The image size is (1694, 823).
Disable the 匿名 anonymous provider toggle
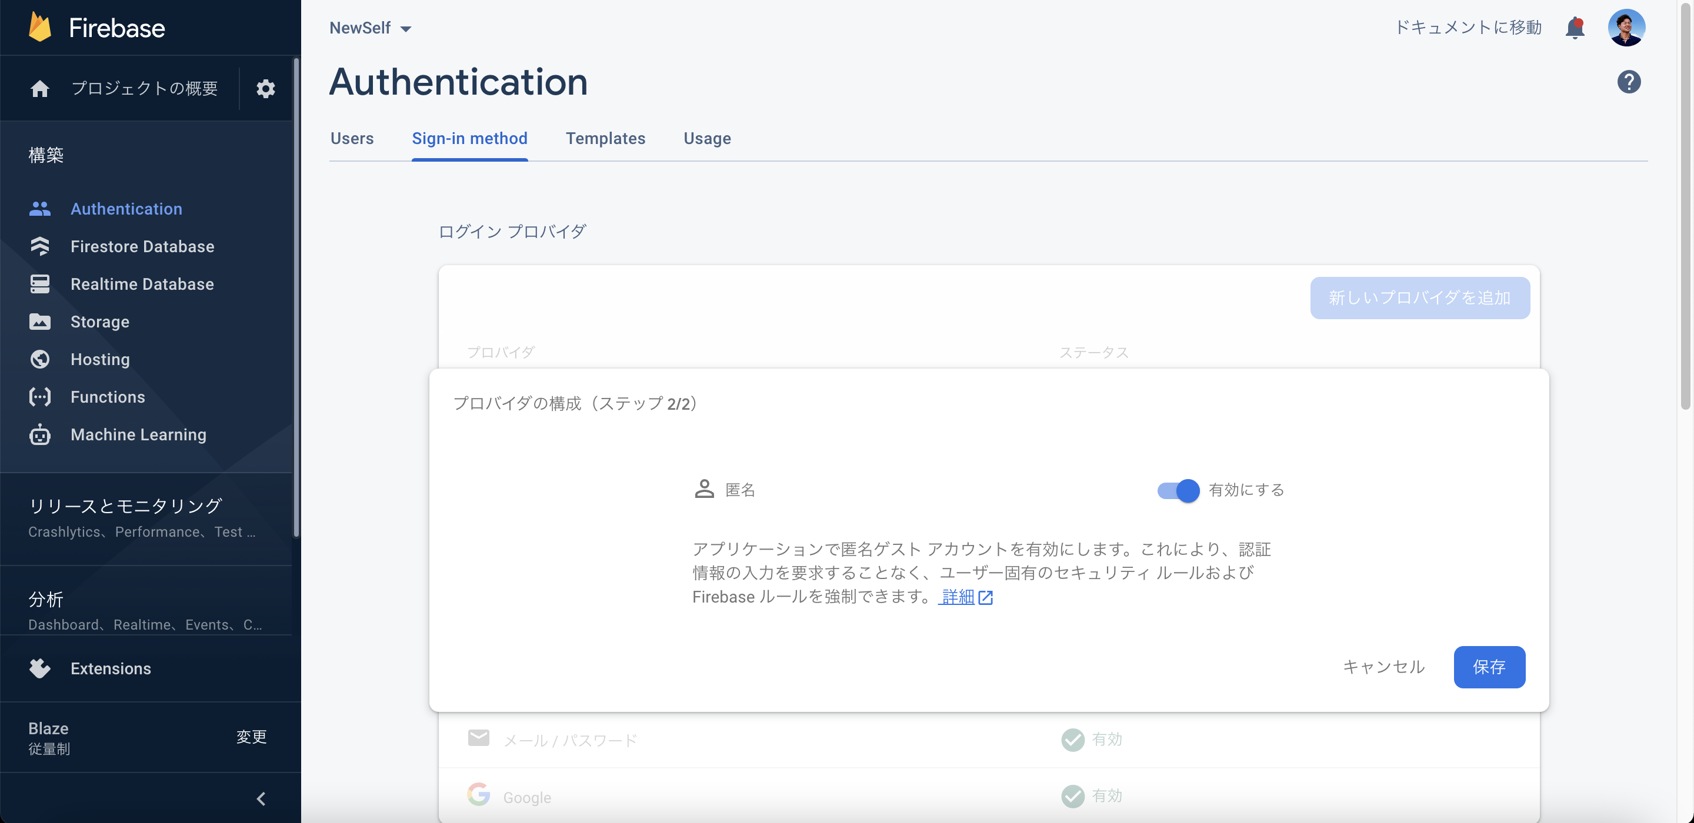[x=1176, y=490]
